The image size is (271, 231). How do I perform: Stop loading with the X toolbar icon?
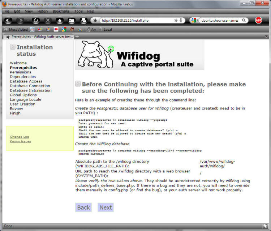click(x=48, y=21)
